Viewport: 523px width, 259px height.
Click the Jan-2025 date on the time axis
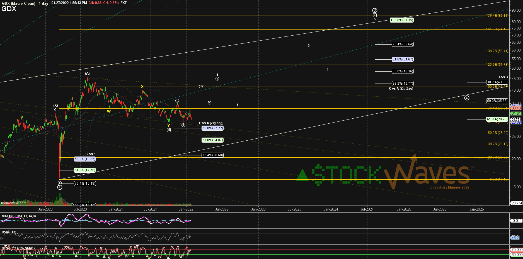(x=404, y=209)
